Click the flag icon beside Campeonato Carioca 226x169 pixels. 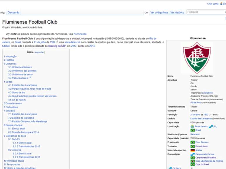pyautogui.click(x=193, y=154)
